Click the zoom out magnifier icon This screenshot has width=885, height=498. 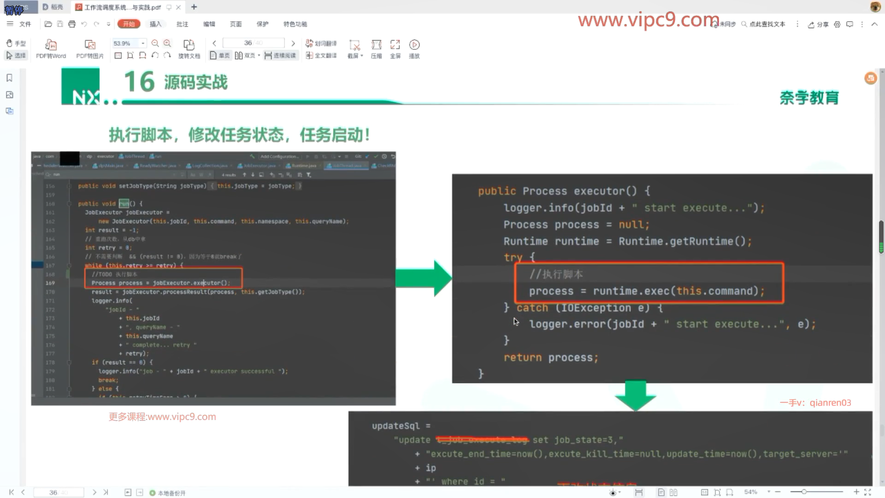click(x=155, y=43)
